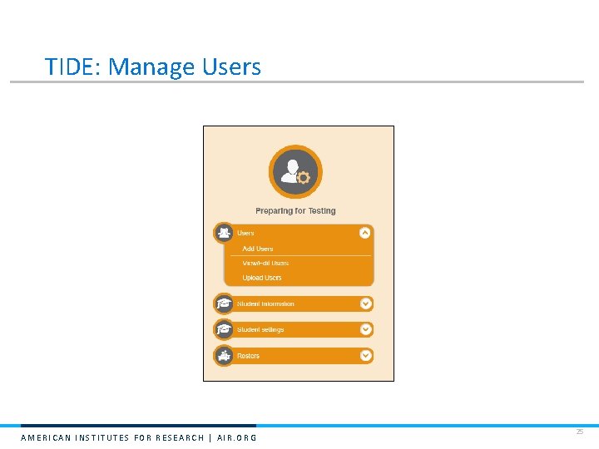Collapse the Users menu chevron
599x449 pixels.
[x=365, y=233]
